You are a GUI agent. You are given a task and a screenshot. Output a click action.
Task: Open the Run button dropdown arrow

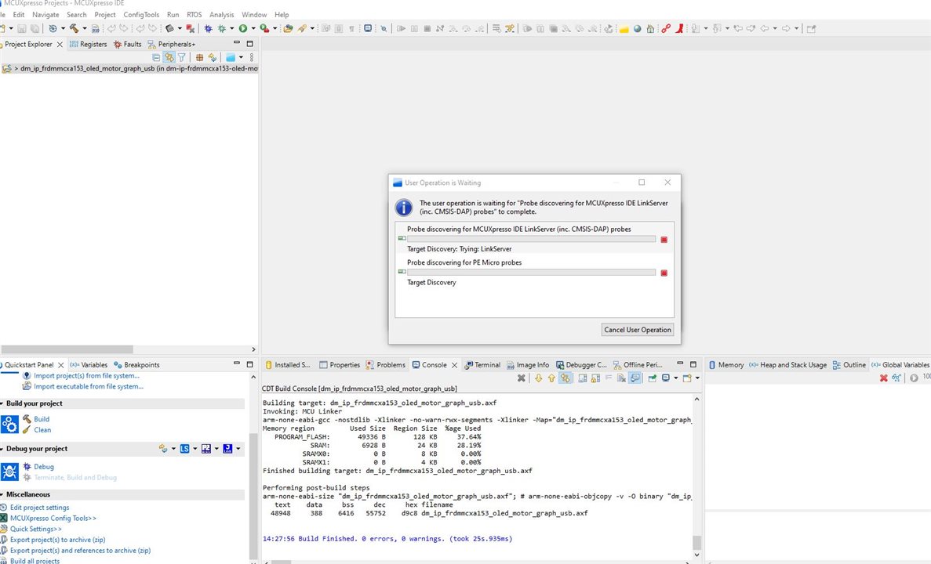pos(253,28)
